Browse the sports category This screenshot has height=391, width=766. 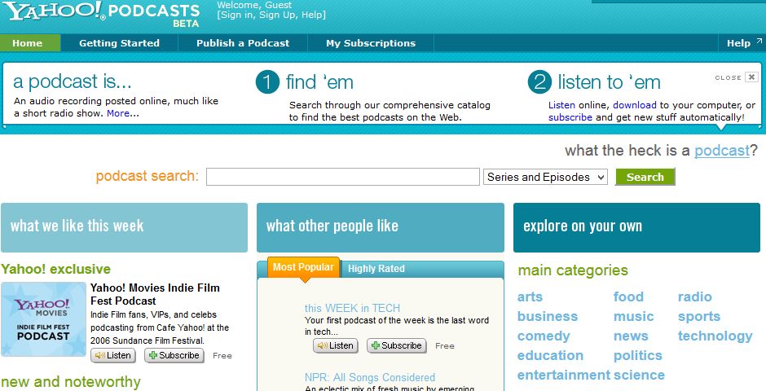[699, 316]
